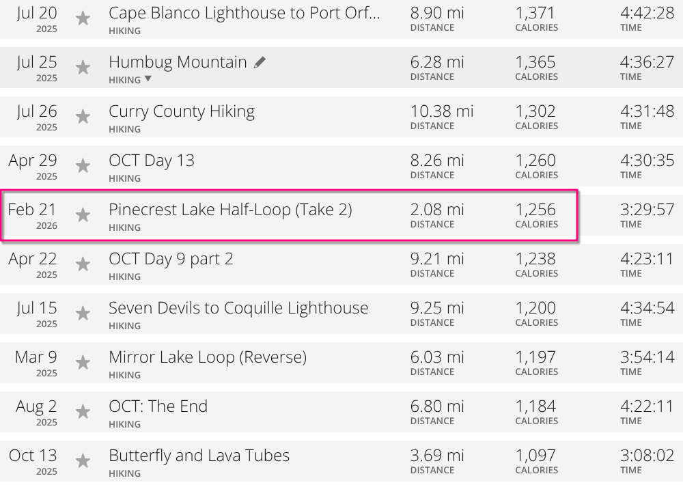683x487 pixels.
Task: Star the Cape Blanco Lighthouse activity
Action: (83, 18)
